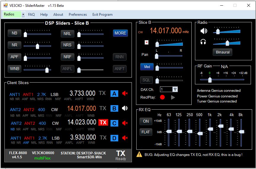
Task: Click the MORE button in DSP Sliders
Action: click(x=120, y=33)
